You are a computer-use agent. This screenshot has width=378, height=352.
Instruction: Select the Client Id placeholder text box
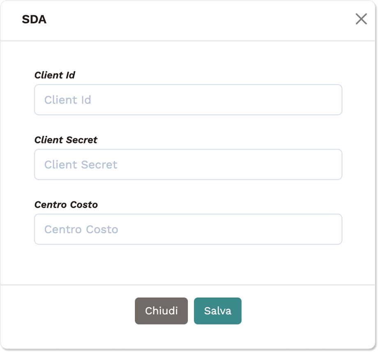(x=188, y=100)
